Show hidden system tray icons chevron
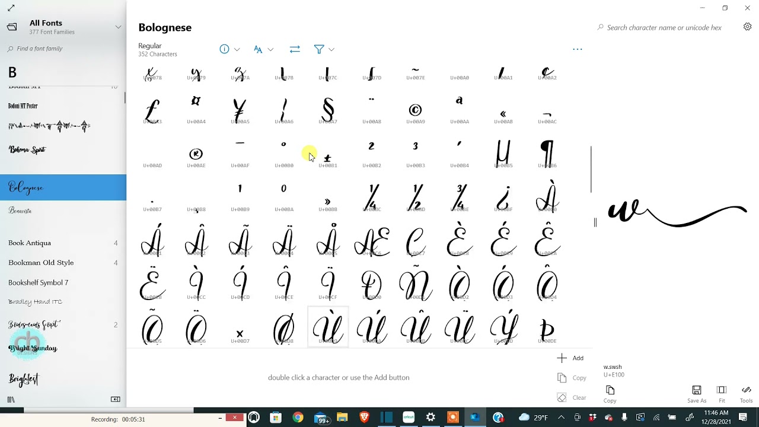 [561, 418]
